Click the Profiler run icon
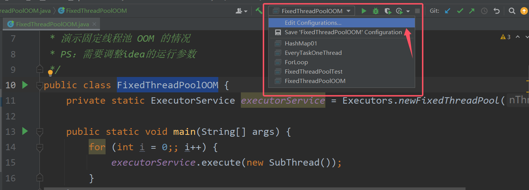The image size is (529, 190). 399,11
